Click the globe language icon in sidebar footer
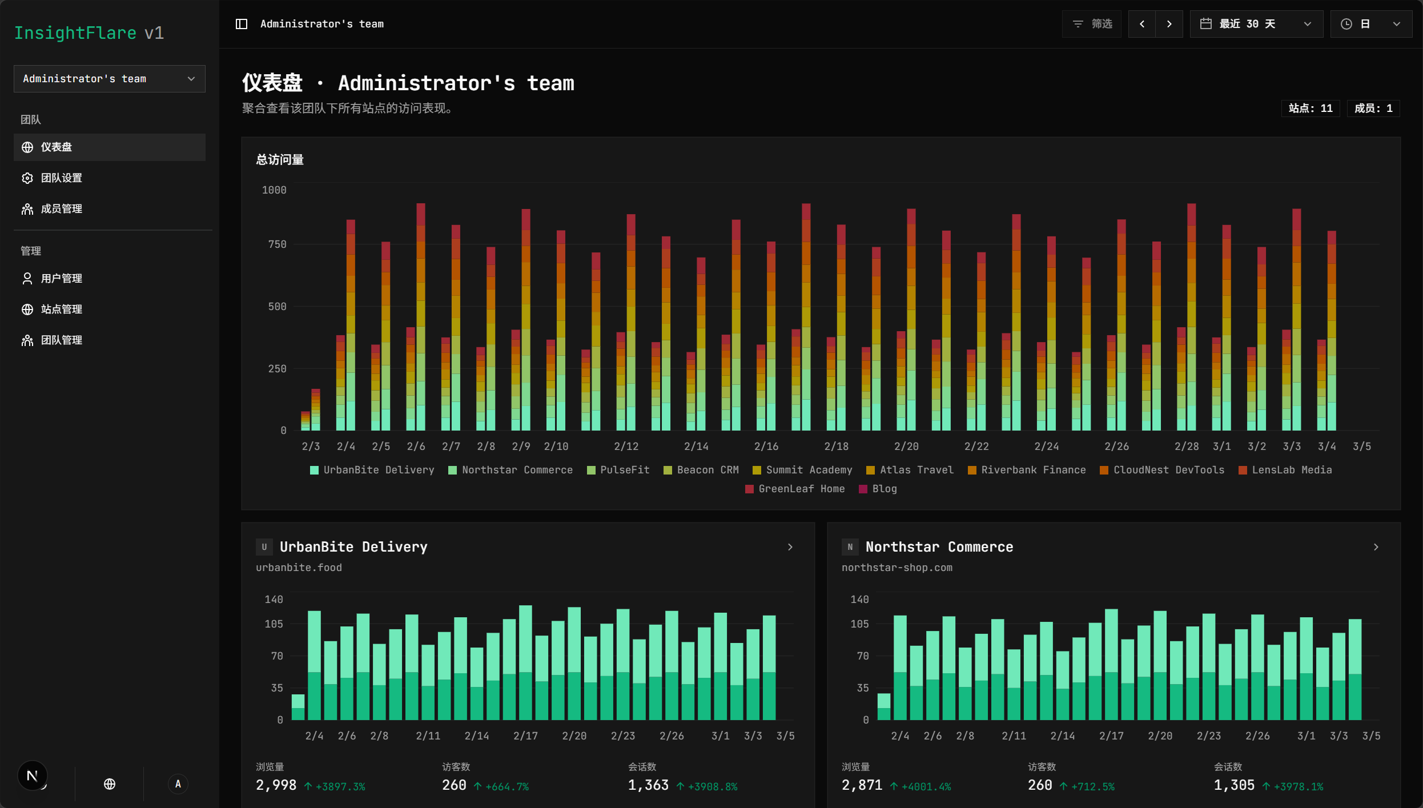This screenshot has width=1423, height=808. pos(110,784)
